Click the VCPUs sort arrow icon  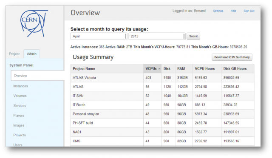coord(159,69)
